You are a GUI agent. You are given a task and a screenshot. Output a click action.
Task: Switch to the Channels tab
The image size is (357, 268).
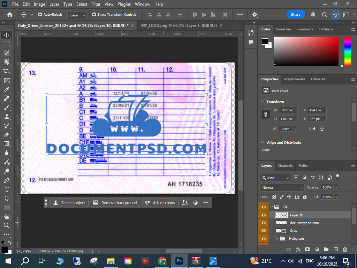pos(285,166)
